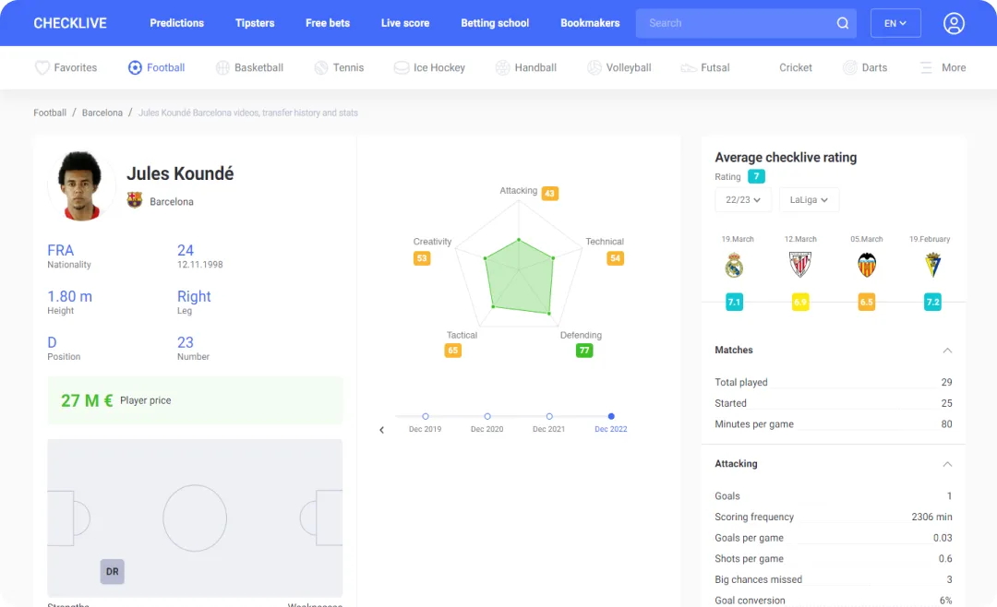Viewport: 997px width, 607px height.
Task: Open the EN language dropdown
Action: point(895,23)
